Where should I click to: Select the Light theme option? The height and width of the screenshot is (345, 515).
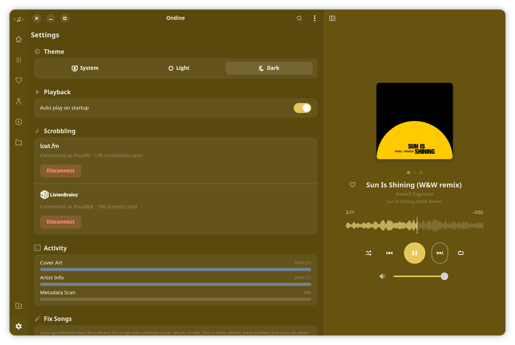pos(179,68)
